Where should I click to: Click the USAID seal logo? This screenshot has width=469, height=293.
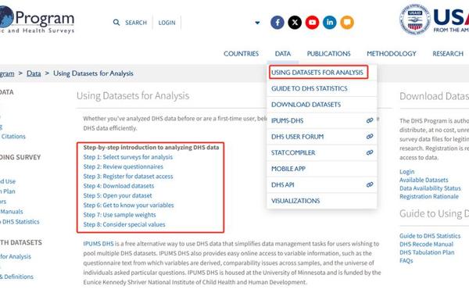[x=415, y=20]
